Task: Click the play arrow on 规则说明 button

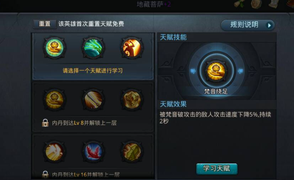Action: coord(269,25)
